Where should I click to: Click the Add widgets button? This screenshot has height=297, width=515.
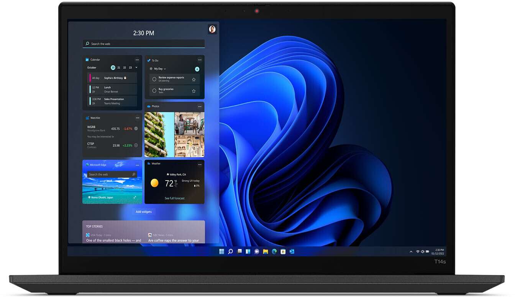tap(143, 211)
